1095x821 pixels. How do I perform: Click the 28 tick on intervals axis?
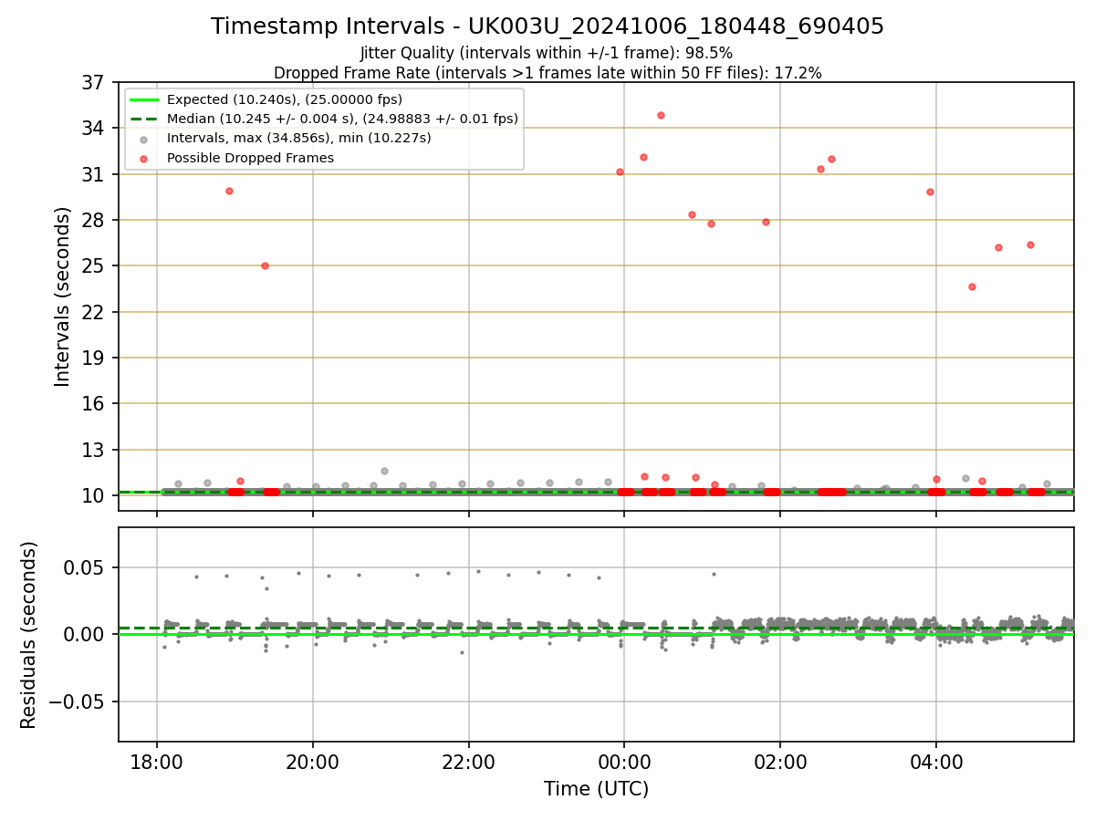click(95, 220)
